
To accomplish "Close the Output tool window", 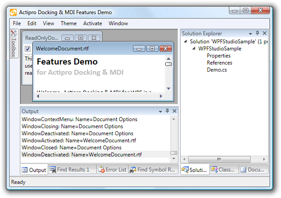I will pos(174,111).
